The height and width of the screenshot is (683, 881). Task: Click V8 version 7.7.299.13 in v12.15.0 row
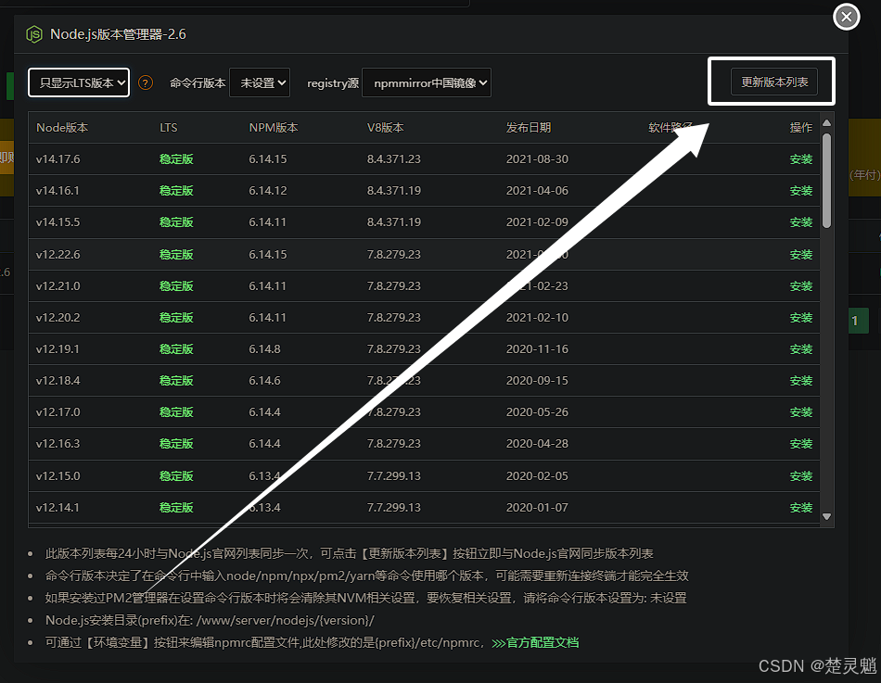tap(394, 475)
